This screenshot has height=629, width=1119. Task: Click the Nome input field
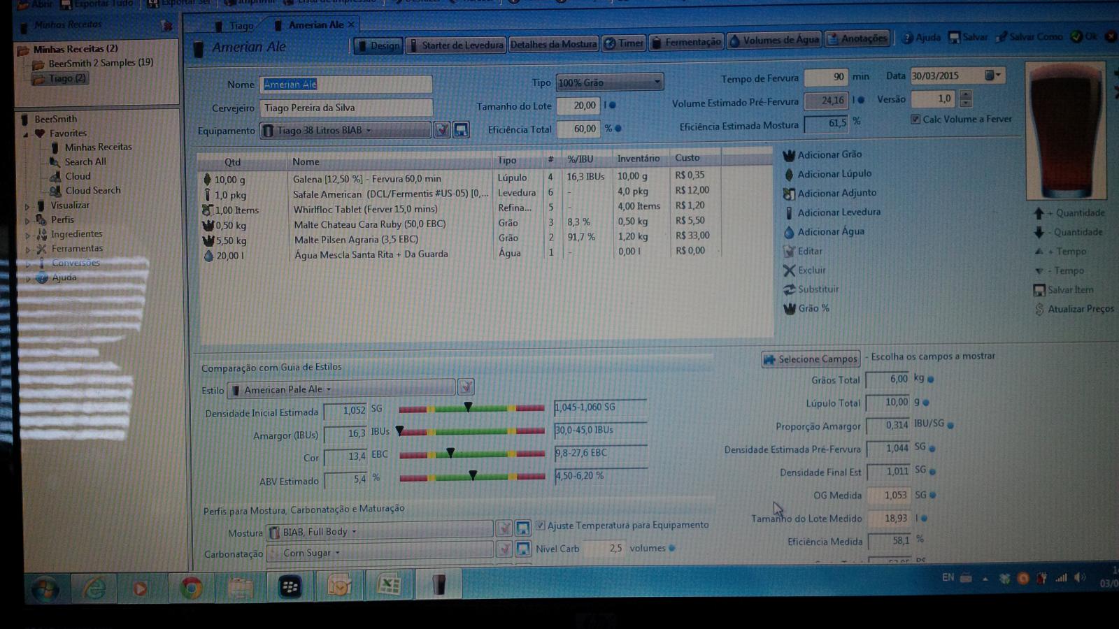point(346,84)
